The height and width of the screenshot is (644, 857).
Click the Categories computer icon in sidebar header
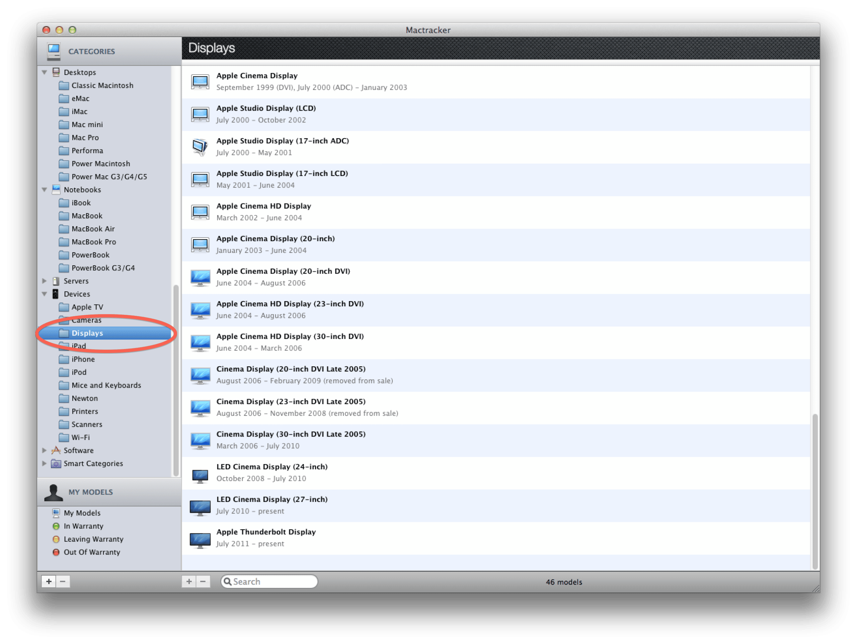tap(54, 52)
